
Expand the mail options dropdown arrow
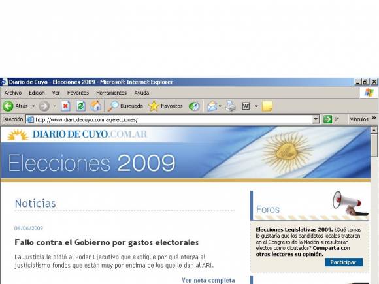coord(220,106)
